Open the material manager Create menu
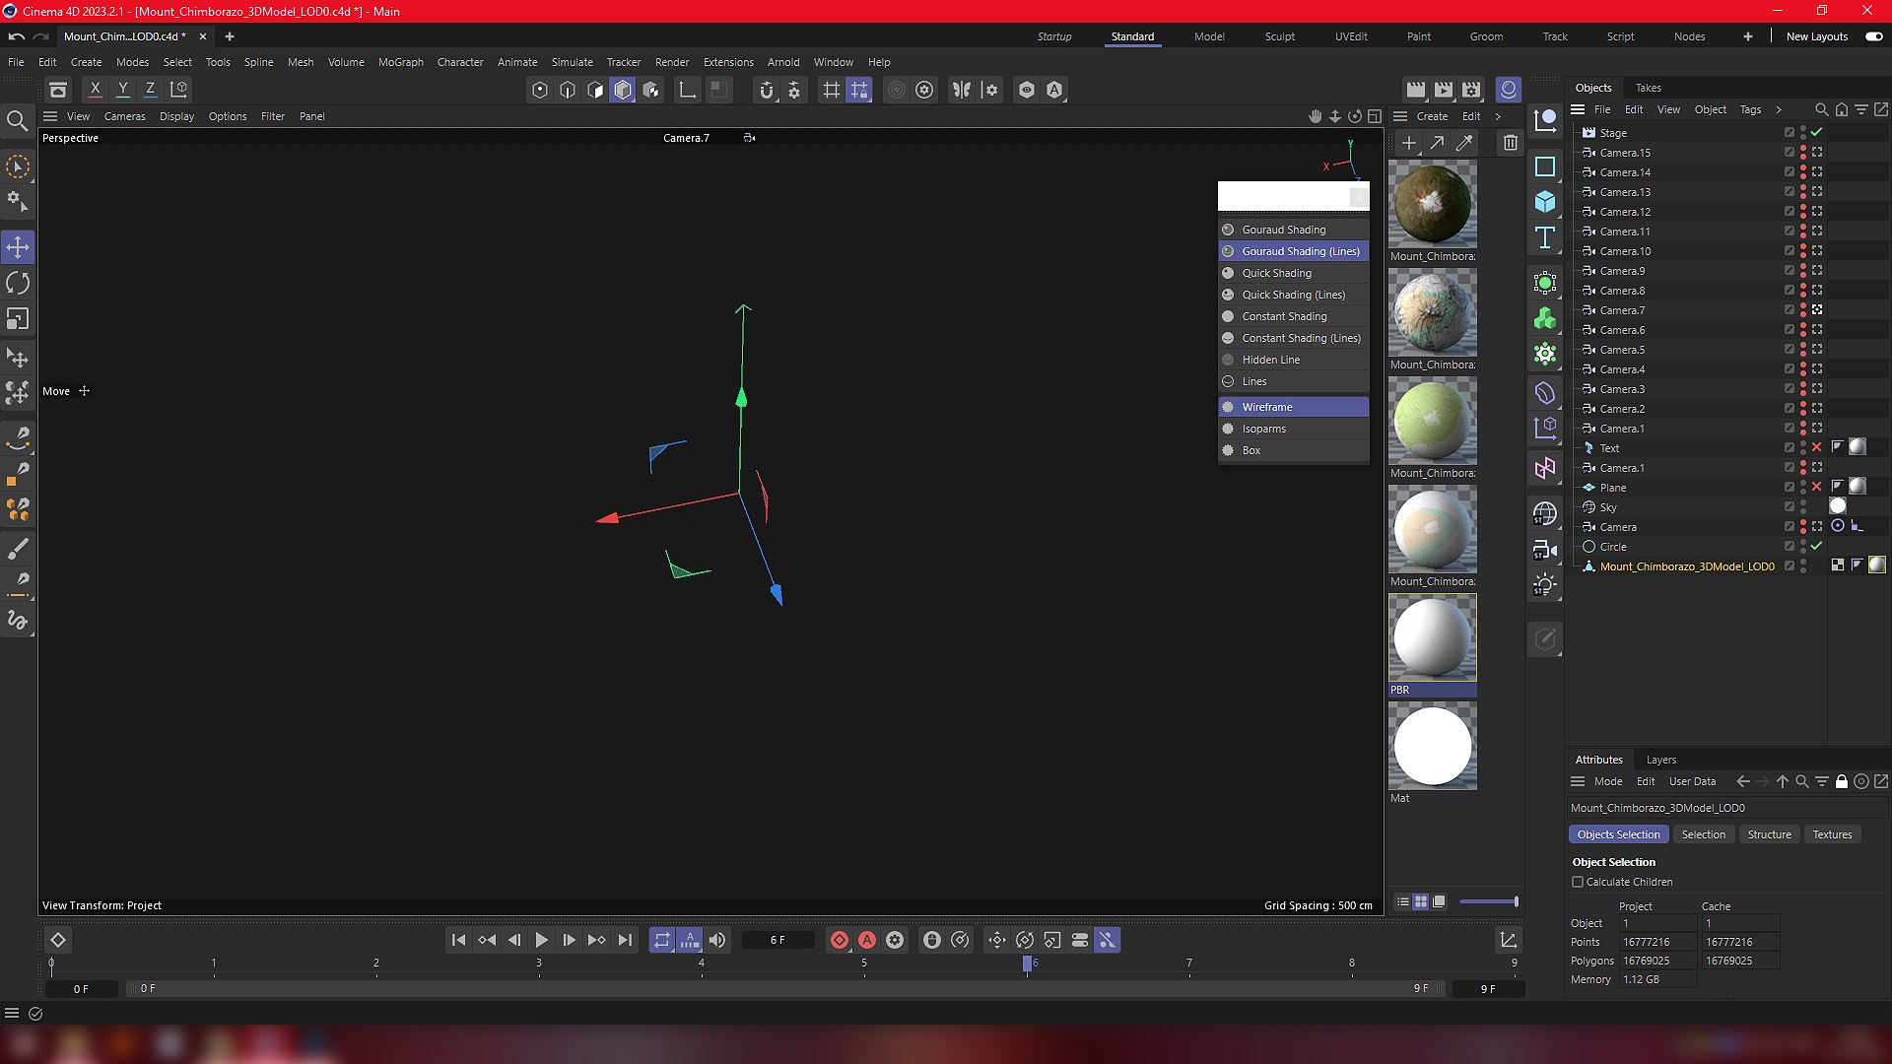This screenshot has width=1892, height=1064. [x=1432, y=116]
